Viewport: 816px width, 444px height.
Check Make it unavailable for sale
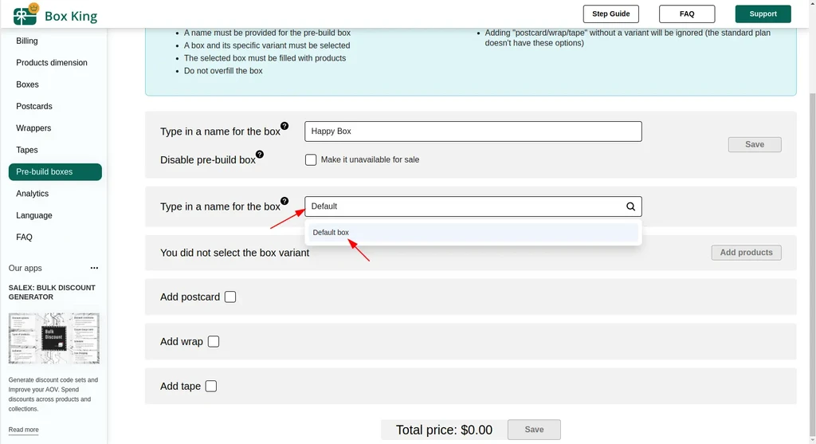pyautogui.click(x=311, y=159)
